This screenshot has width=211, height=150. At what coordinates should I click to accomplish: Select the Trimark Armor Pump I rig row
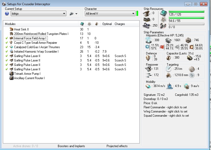pos(27,74)
